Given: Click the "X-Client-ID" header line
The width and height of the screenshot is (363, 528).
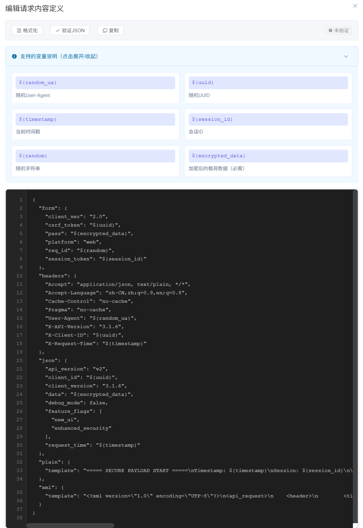Looking at the screenshot, I should (84, 335).
